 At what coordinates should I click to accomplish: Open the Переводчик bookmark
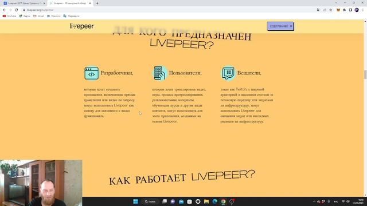coord(71,16)
